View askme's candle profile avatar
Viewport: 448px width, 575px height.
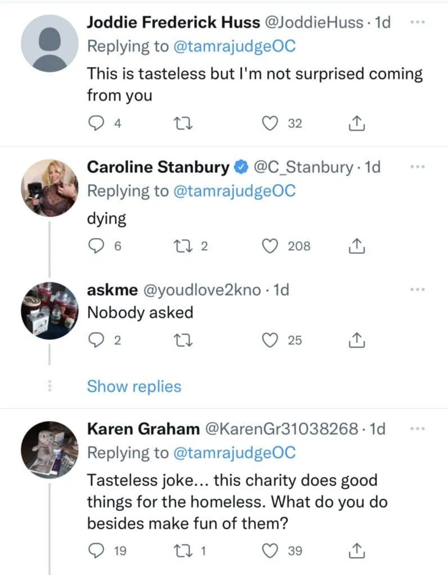click(50, 311)
